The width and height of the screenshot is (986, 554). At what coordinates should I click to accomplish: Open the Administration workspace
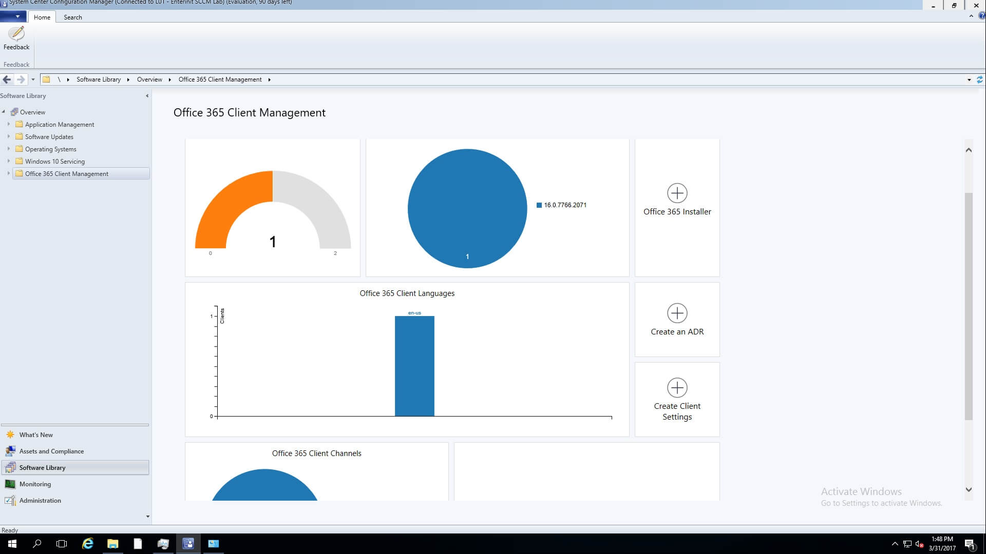(x=40, y=500)
